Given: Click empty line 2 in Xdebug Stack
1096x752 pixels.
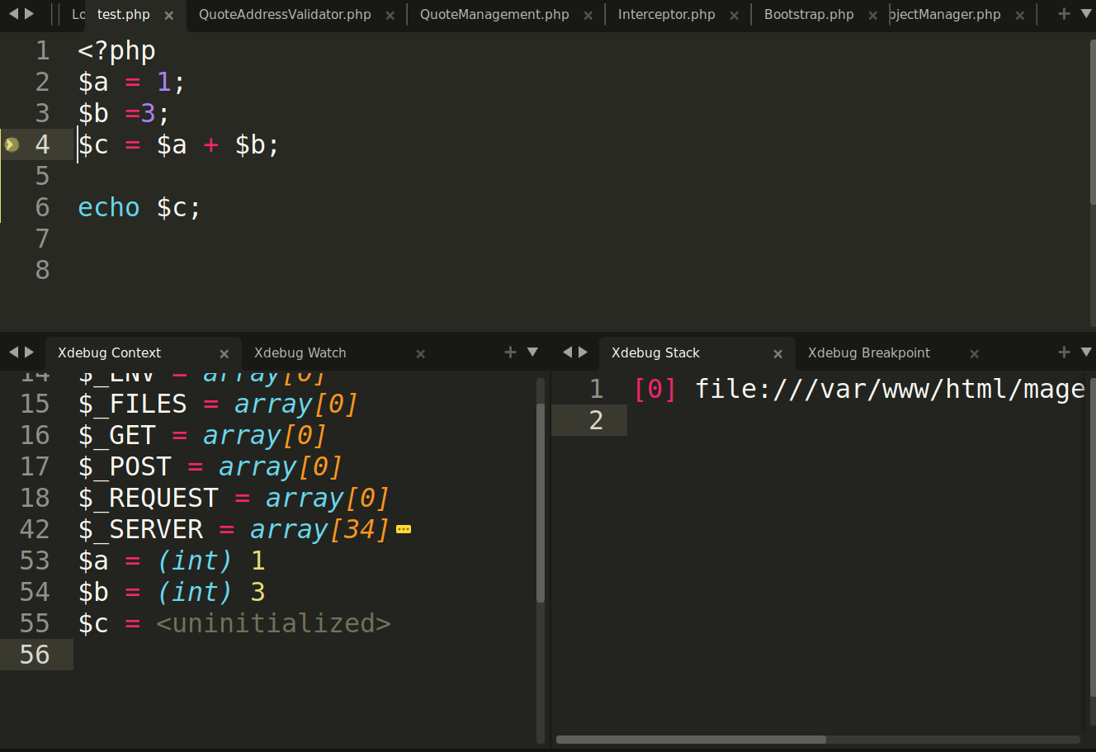Looking at the screenshot, I should 817,420.
